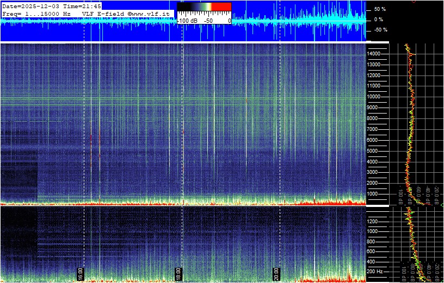The width and height of the screenshot is (444, 283).
Task: Click the red end of the dB color scale
Action: (221, 7)
